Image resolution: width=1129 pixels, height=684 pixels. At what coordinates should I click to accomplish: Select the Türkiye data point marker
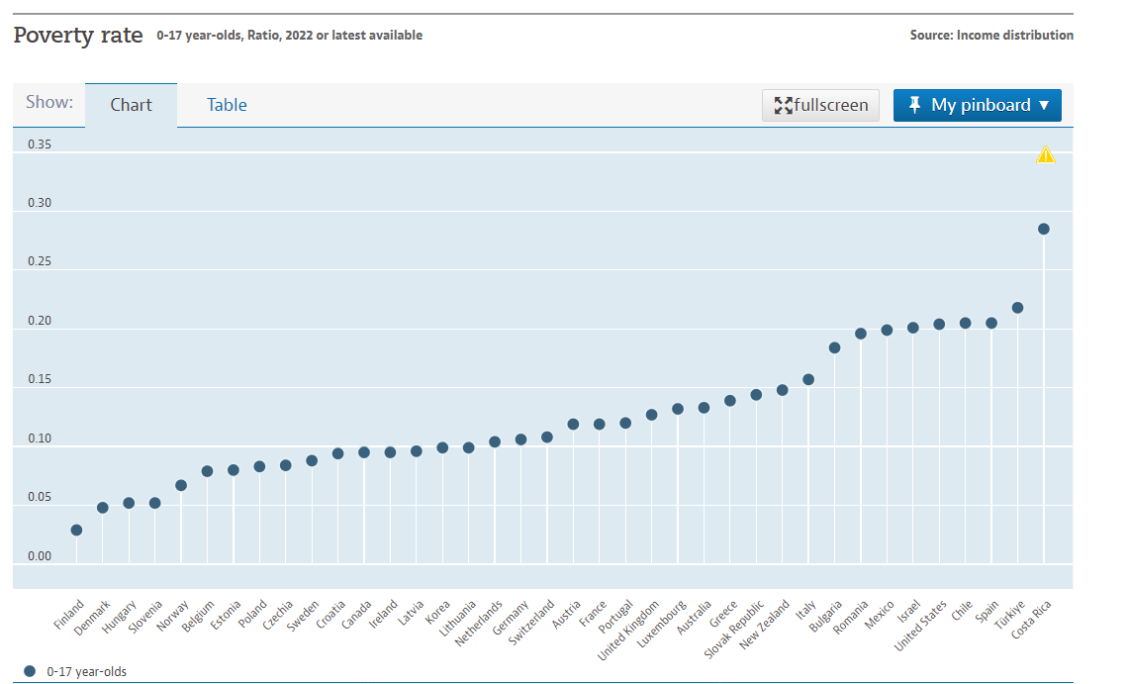pos(1017,308)
